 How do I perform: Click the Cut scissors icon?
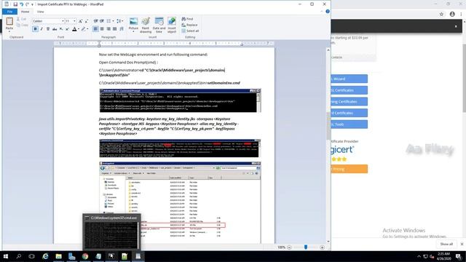click(18, 19)
